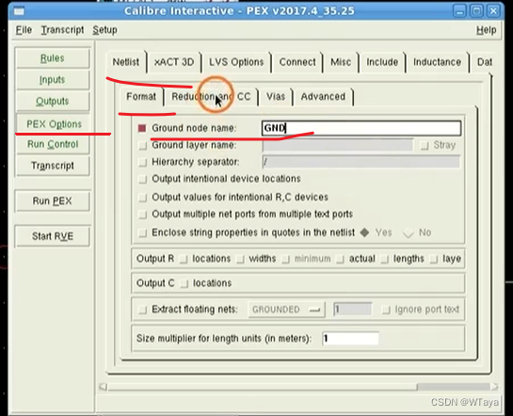
Task: Open the Transcript menu
Action: 62,30
